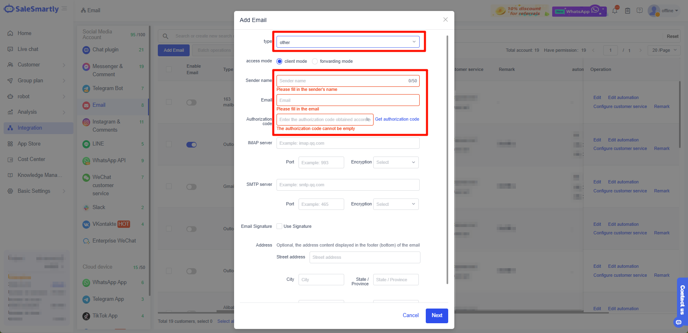
Task: Click the SaleSmartly logo
Action: [x=31, y=9]
